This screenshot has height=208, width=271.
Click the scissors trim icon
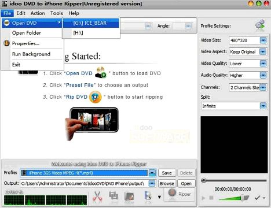click(97, 197)
